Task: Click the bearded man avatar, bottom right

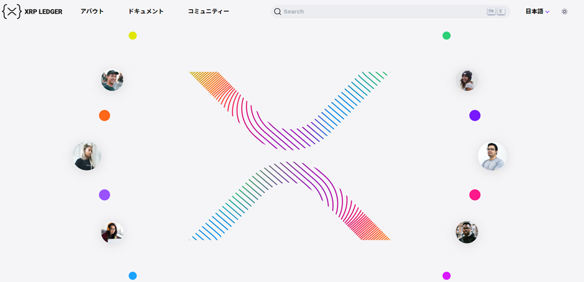Action: click(x=467, y=232)
